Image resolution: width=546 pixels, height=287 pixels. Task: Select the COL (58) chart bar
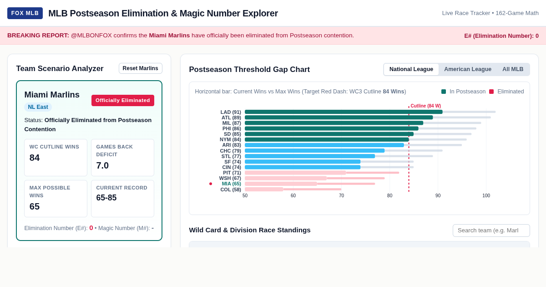click(264, 189)
